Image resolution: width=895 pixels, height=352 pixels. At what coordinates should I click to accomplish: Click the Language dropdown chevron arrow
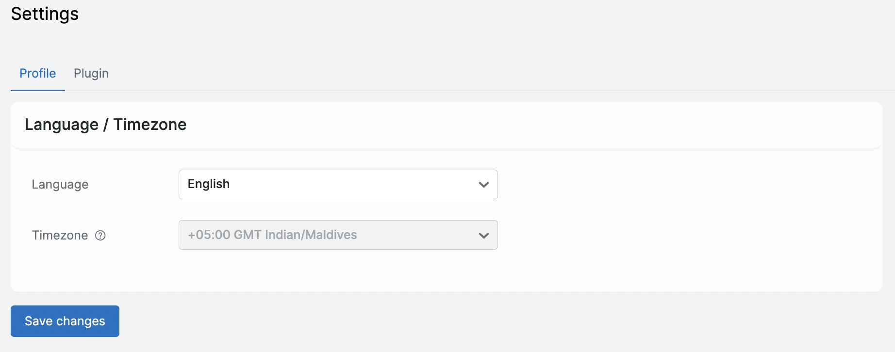tap(483, 185)
